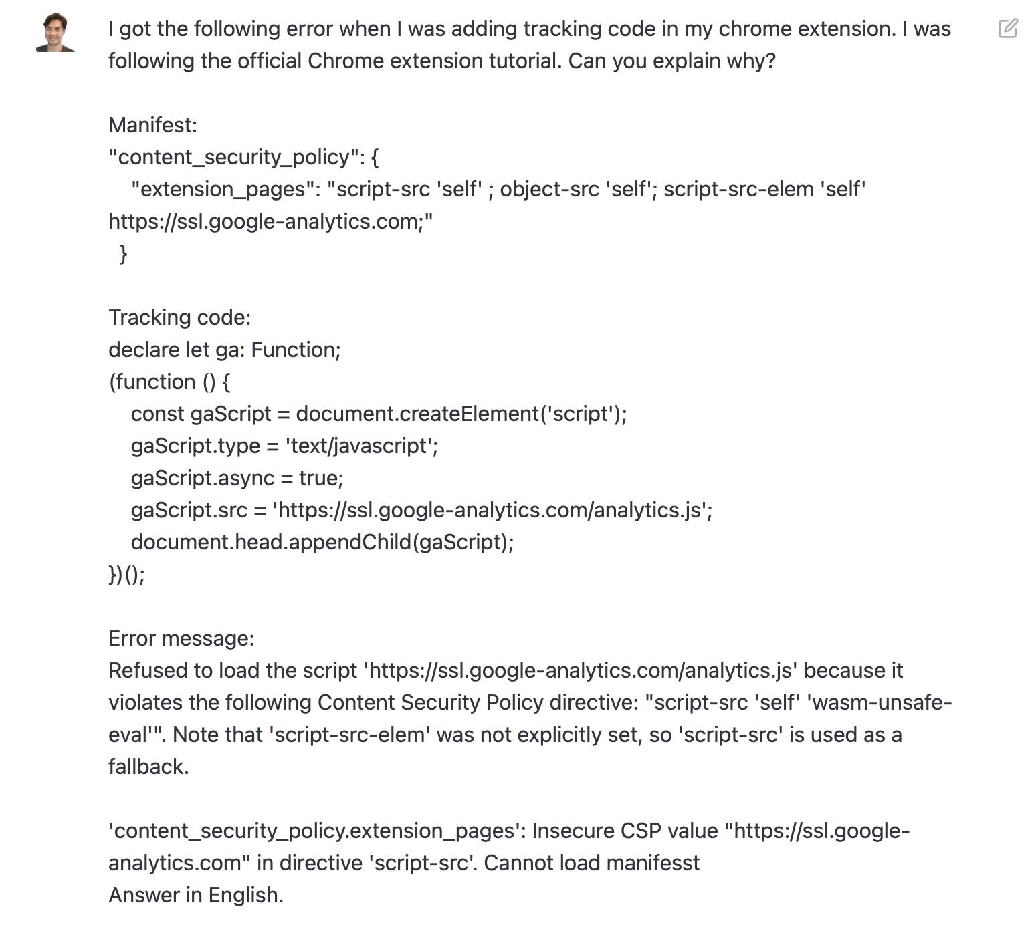Viewport: 1034px width, 929px height.
Task: Click the "content_security_policy": { line
Action: pyautogui.click(x=244, y=157)
